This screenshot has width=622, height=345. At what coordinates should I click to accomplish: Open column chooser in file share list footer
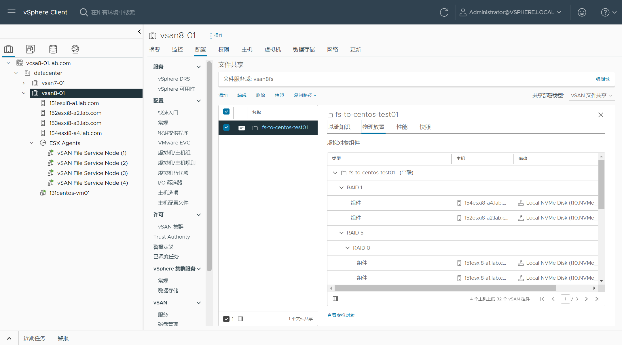point(241,319)
